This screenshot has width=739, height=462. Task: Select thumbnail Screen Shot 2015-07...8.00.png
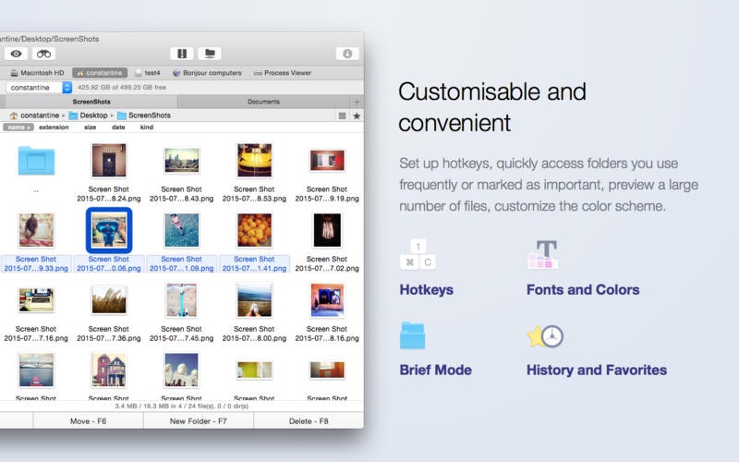coord(255,299)
